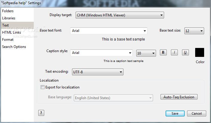Screen dimensions: 211x123
Task: Toggle bold caption style button
Action: 163,52
